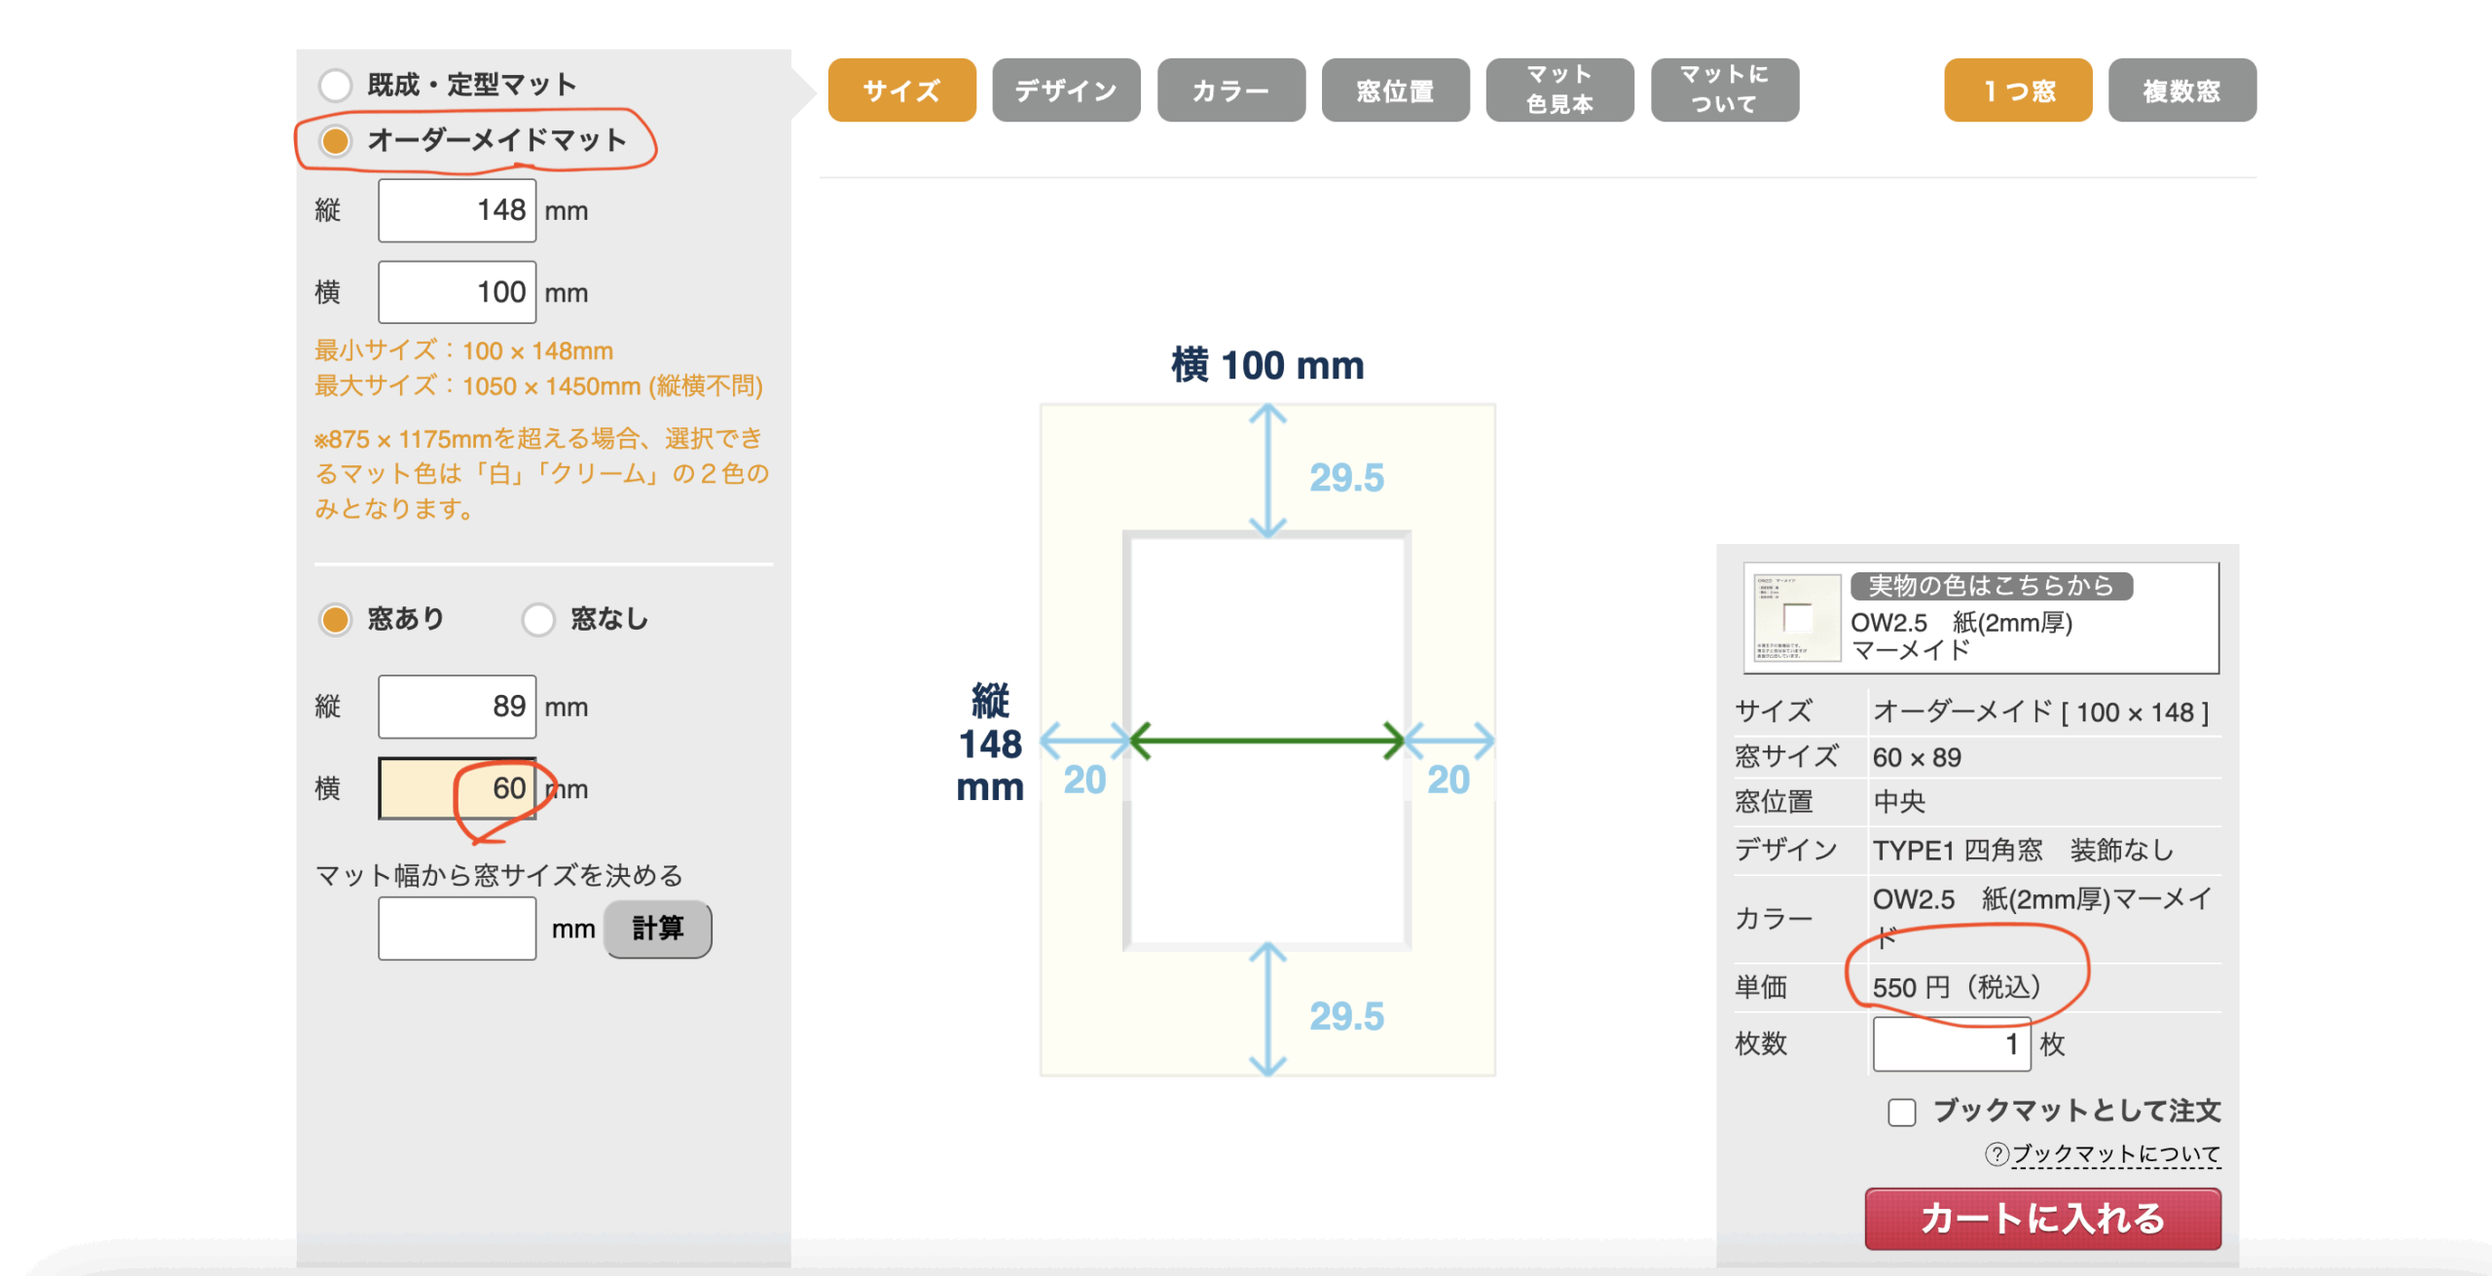2492x1276 pixels.
Task: Click the bottom 29.5 margin arrow
Action: 1267,1008
